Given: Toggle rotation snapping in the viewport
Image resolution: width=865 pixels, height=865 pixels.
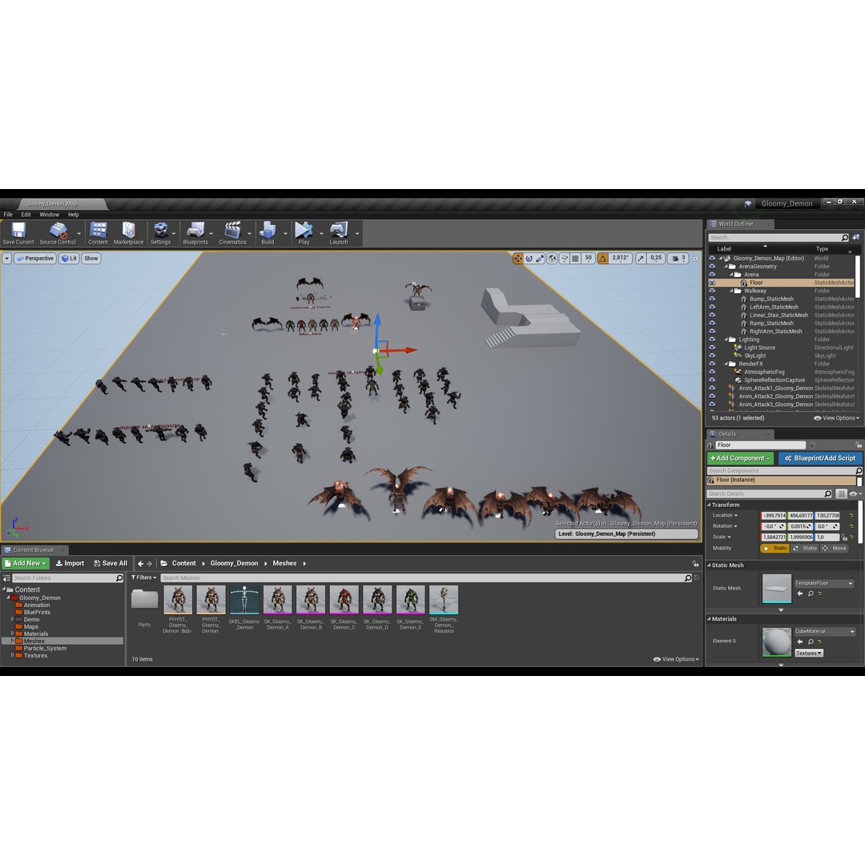Looking at the screenshot, I should coord(602,258).
